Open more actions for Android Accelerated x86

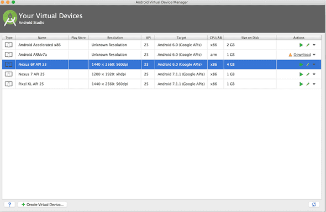(314, 45)
